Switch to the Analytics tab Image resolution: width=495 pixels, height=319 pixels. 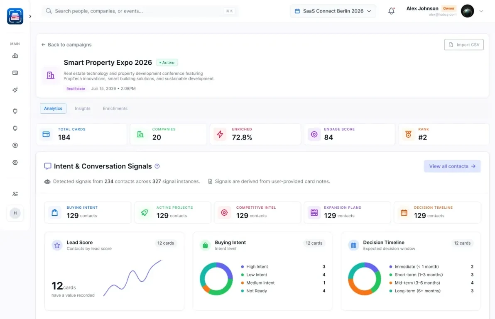[x=53, y=108]
